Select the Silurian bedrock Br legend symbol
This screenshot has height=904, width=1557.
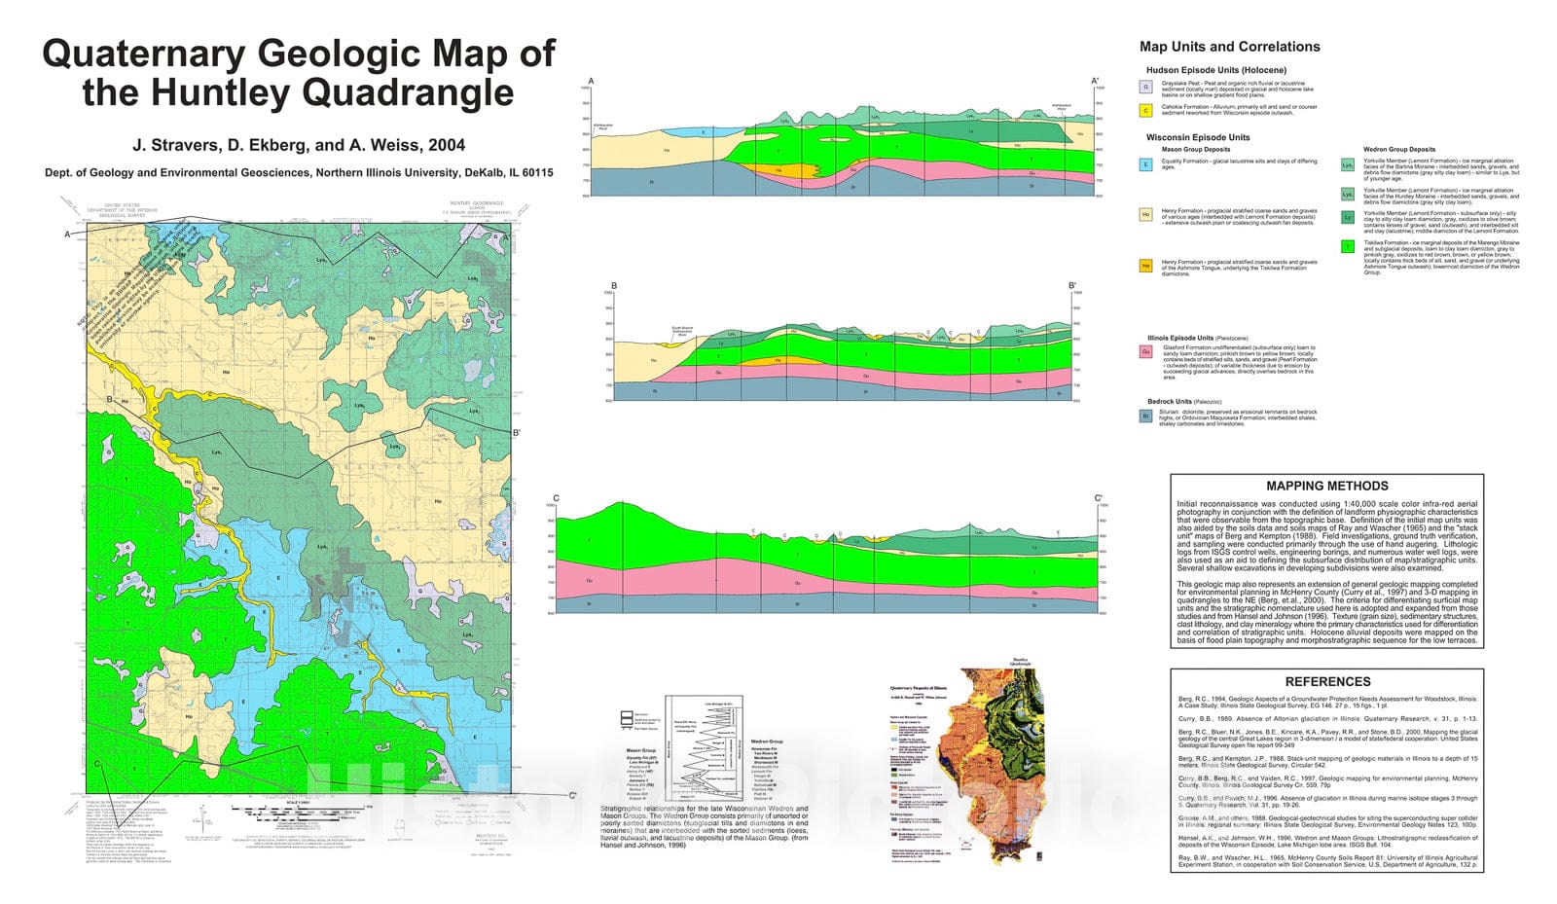tap(1145, 416)
